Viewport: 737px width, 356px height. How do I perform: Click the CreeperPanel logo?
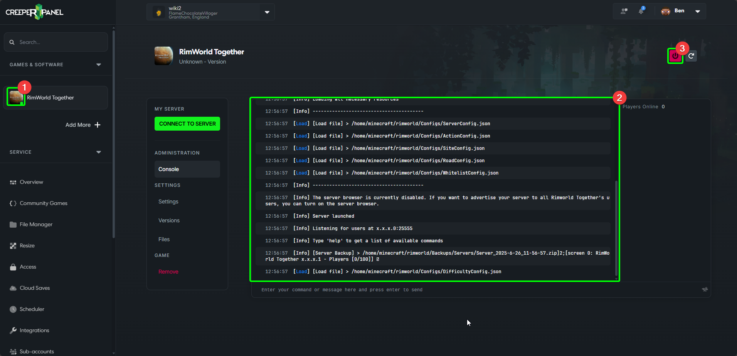[x=34, y=12]
